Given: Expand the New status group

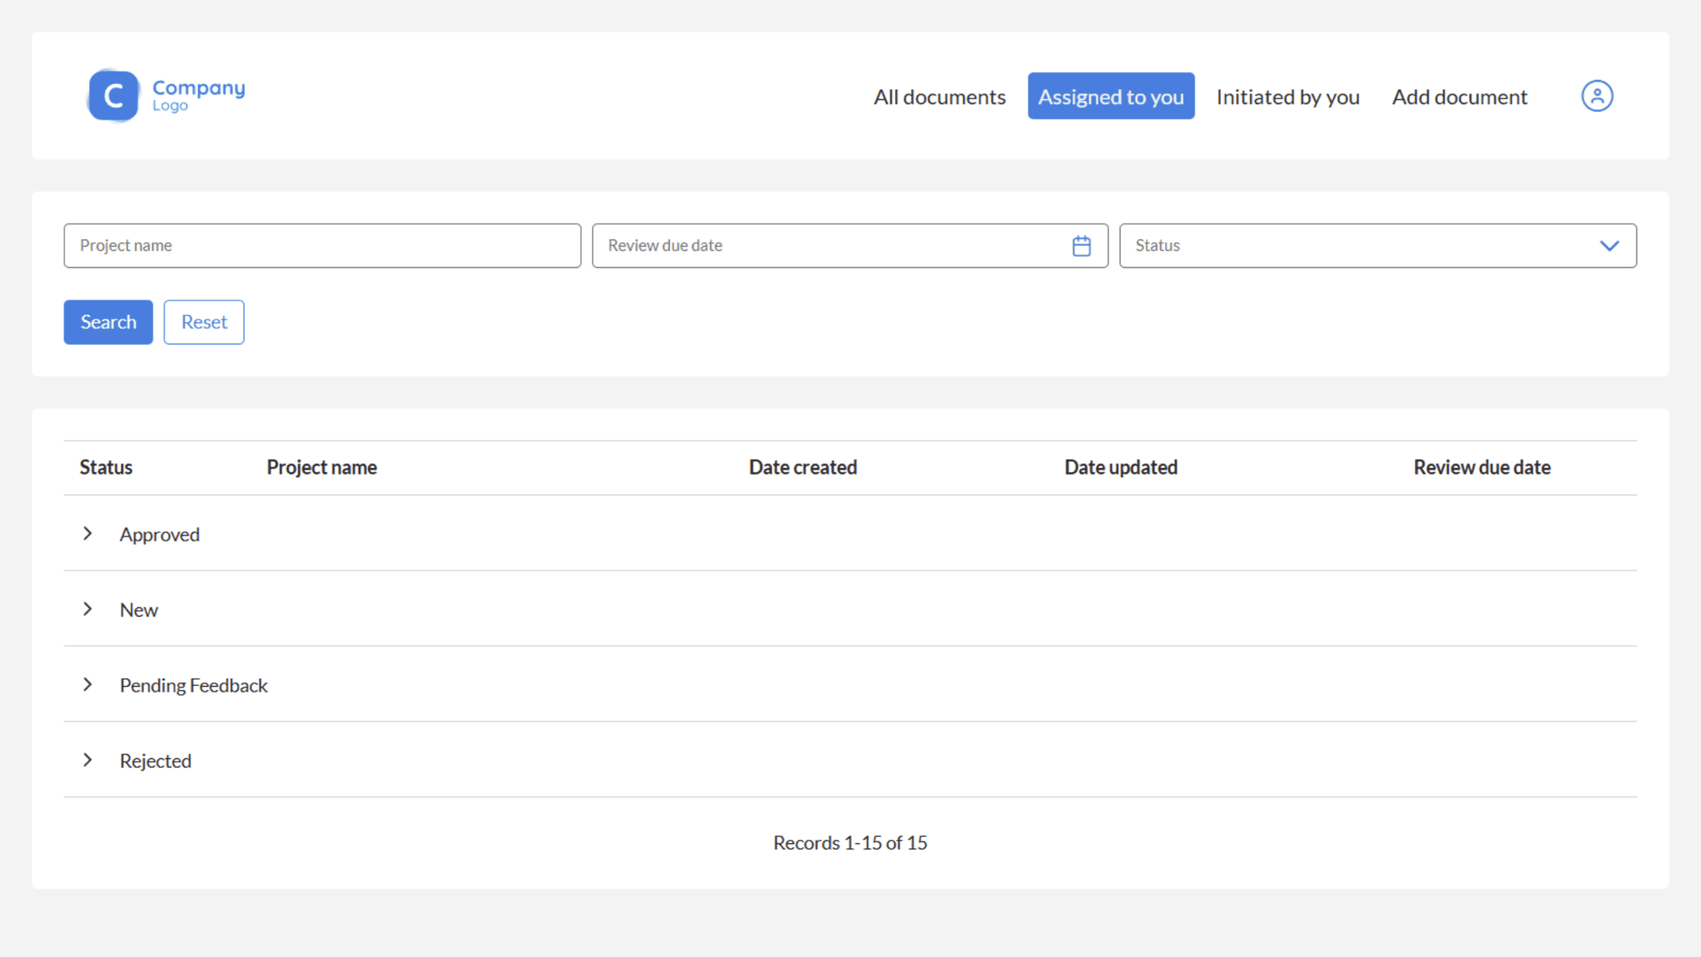Looking at the screenshot, I should pyautogui.click(x=87, y=609).
